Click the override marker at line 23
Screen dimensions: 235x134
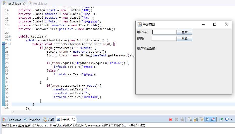[3, 44]
